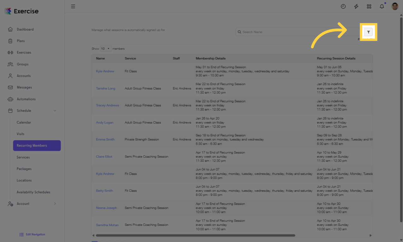Open the filter funnel icon above the table
This screenshot has height=242, width=403.
click(x=368, y=32)
